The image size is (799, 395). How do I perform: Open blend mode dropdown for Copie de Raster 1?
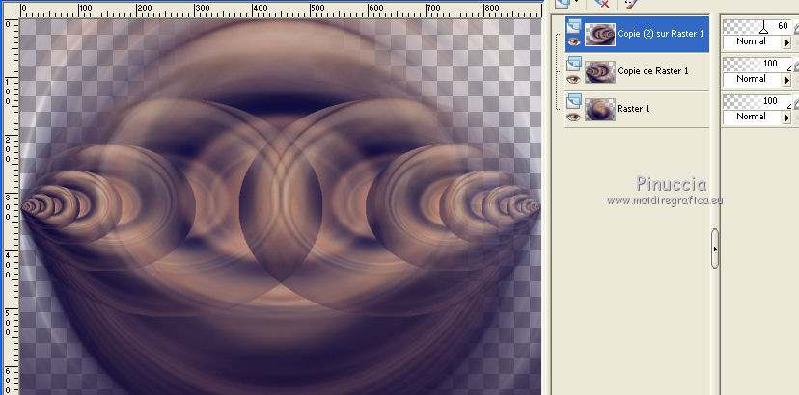pos(787,80)
